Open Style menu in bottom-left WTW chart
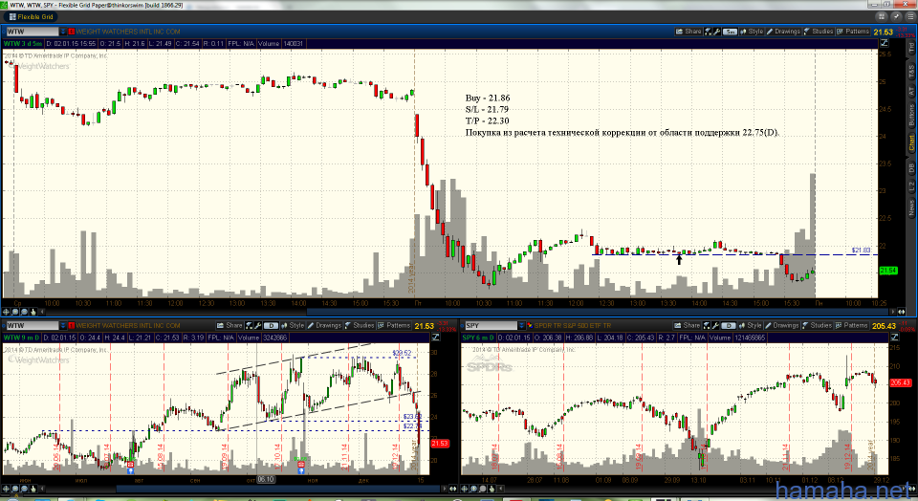918x501 pixels. coord(293,325)
